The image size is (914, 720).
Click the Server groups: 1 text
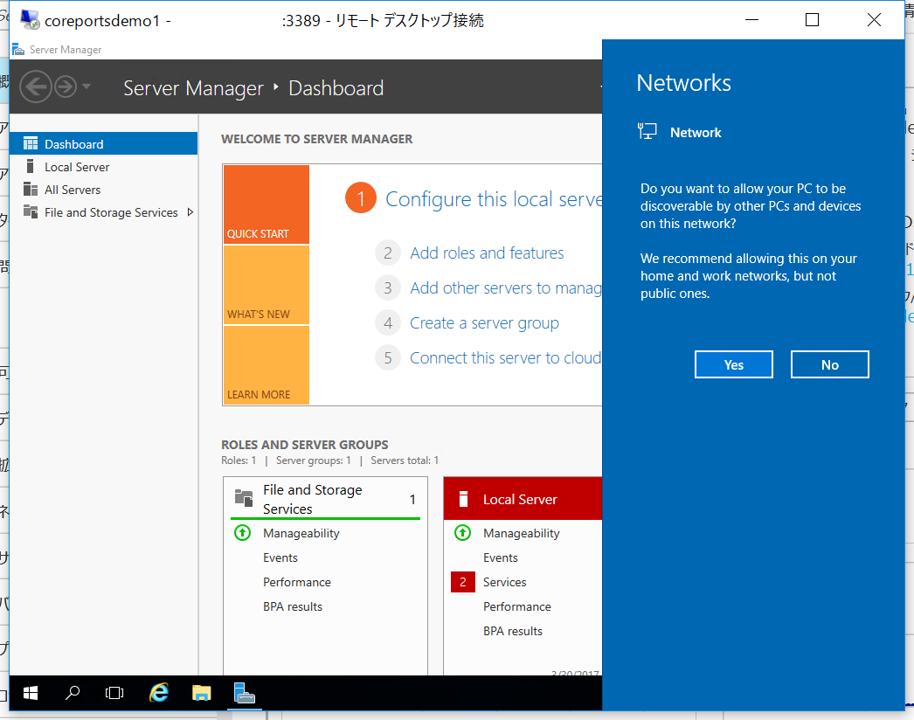(314, 460)
